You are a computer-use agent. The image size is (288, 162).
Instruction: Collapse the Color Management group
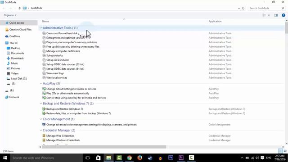coord(41,119)
